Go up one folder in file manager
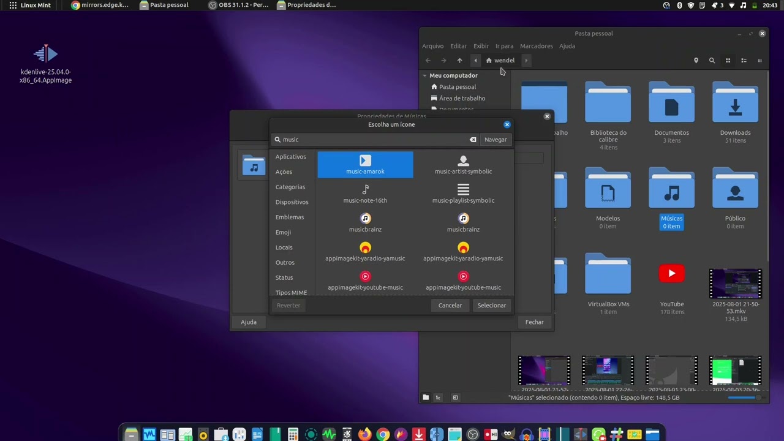The width and height of the screenshot is (784, 441). (459, 61)
